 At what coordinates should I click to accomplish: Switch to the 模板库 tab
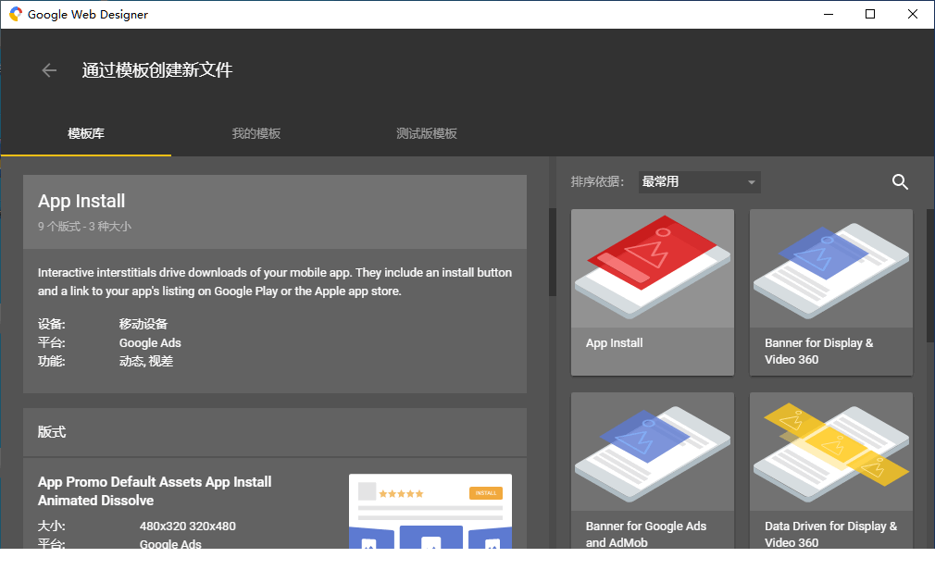coord(86,133)
